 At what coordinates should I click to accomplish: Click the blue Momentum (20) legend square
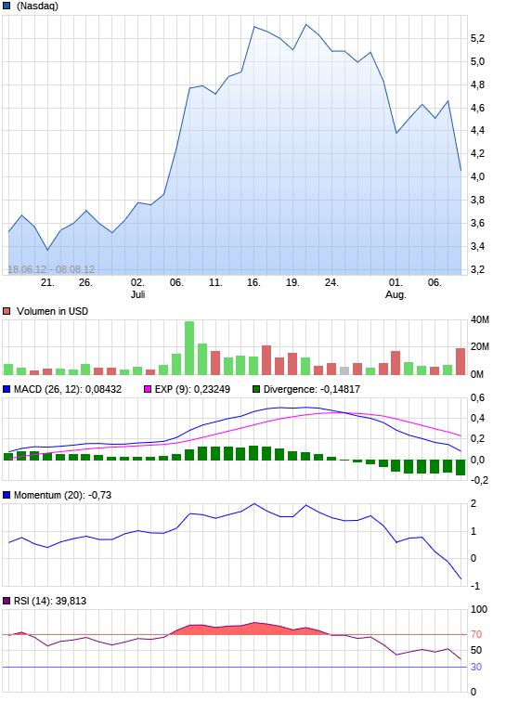click(6, 495)
